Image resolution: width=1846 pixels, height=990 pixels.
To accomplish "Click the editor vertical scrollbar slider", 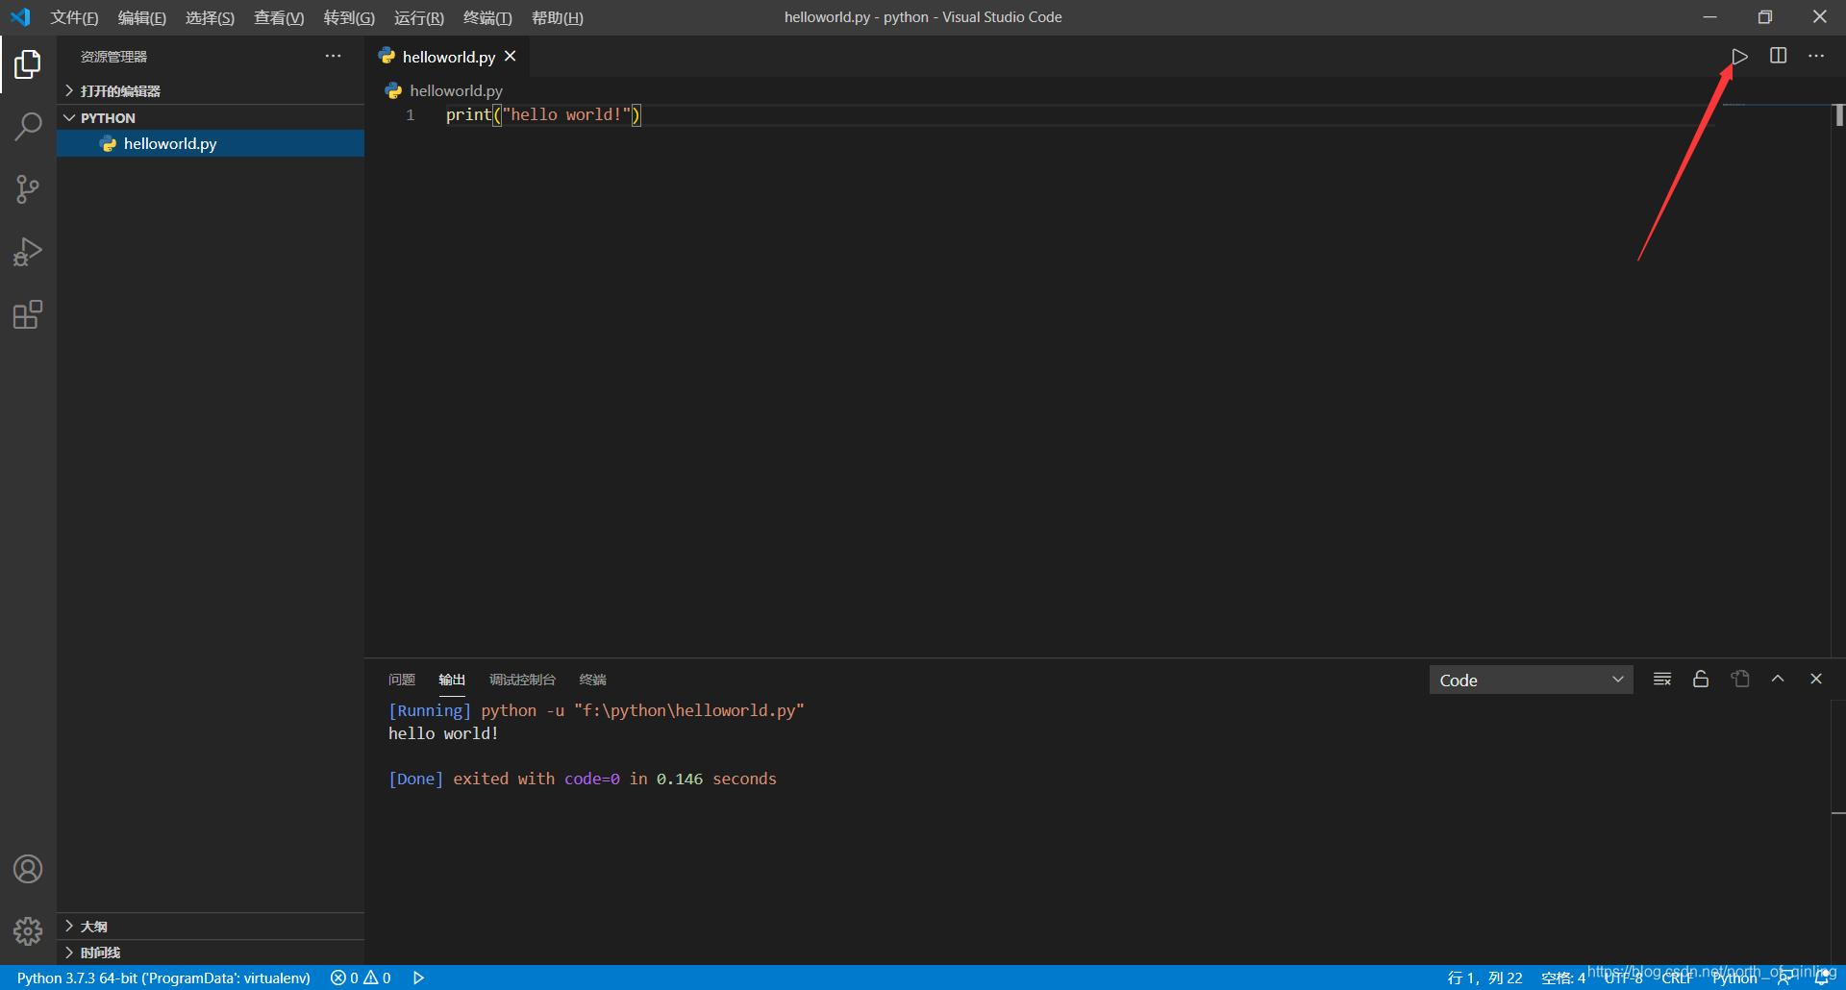I will click(1838, 114).
